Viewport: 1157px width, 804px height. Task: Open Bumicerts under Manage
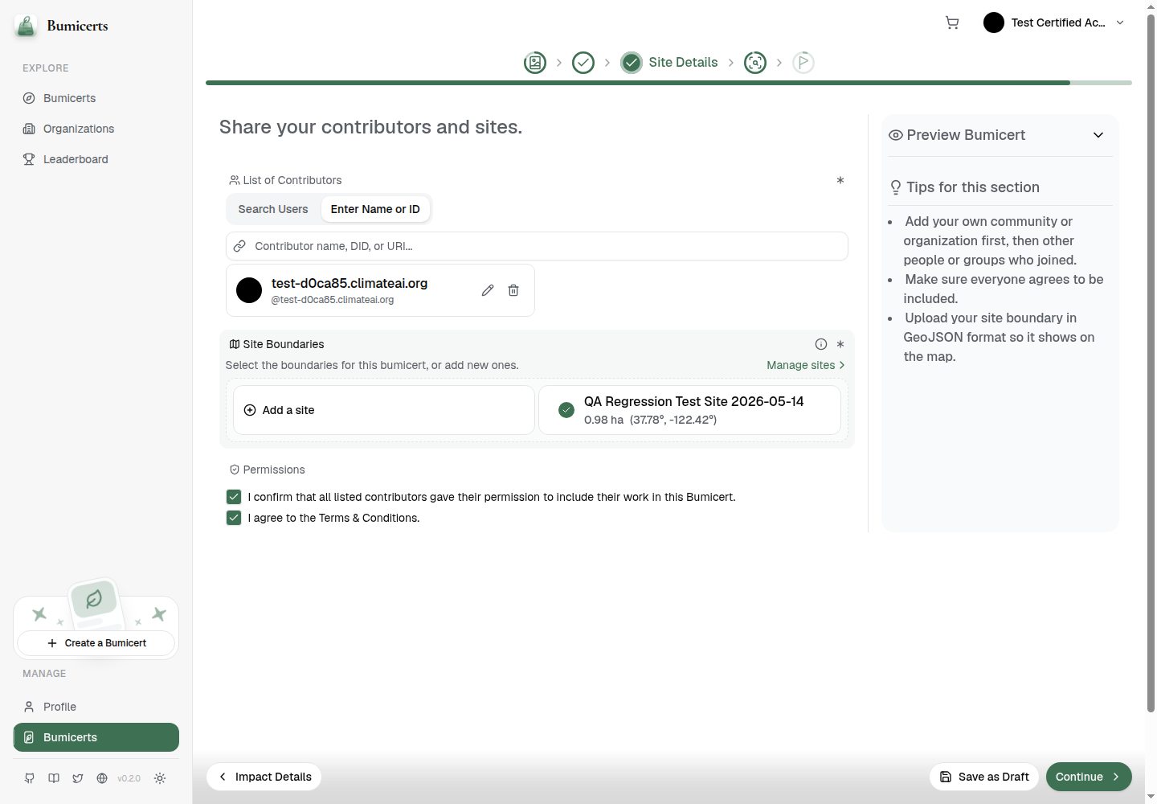pyautogui.click(x=96, y=737)
